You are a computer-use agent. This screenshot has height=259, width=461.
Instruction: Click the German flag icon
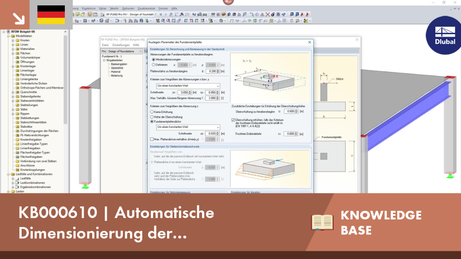click(x=51, y=15)
